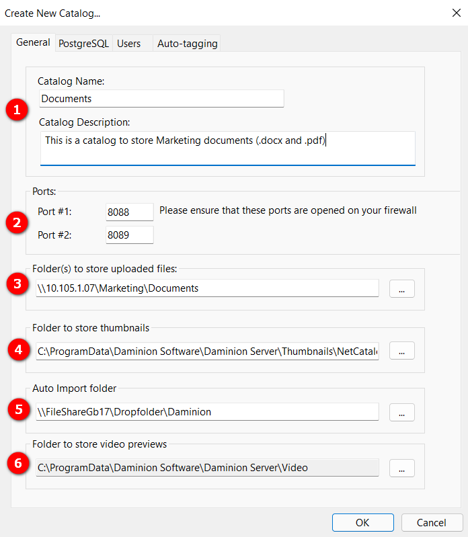Click the red number 1 marker
This screenshot has width=468, height=537.
(x=16, y=110)
